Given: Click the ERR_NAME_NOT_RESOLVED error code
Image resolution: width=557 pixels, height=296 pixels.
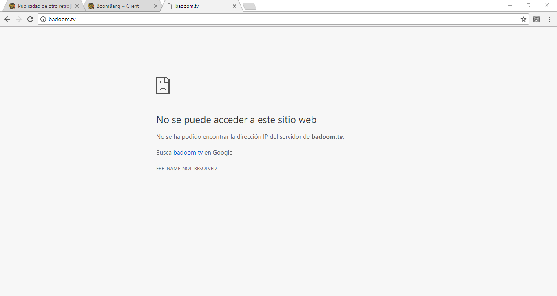Looking at the screenshot, I should [186, 169].
